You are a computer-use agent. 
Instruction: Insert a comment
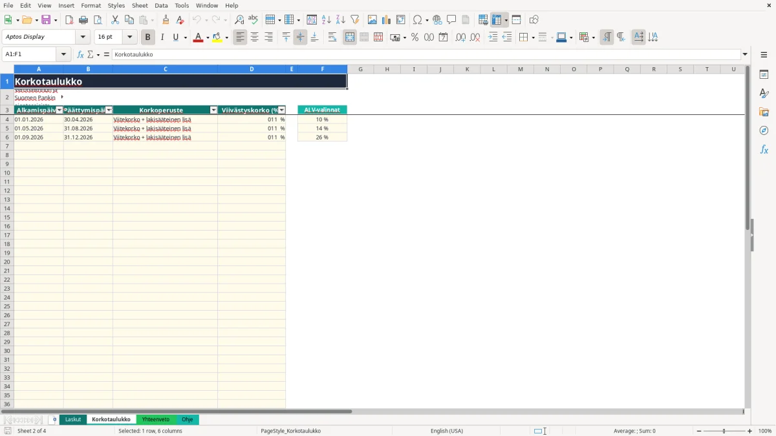(451, 20)
